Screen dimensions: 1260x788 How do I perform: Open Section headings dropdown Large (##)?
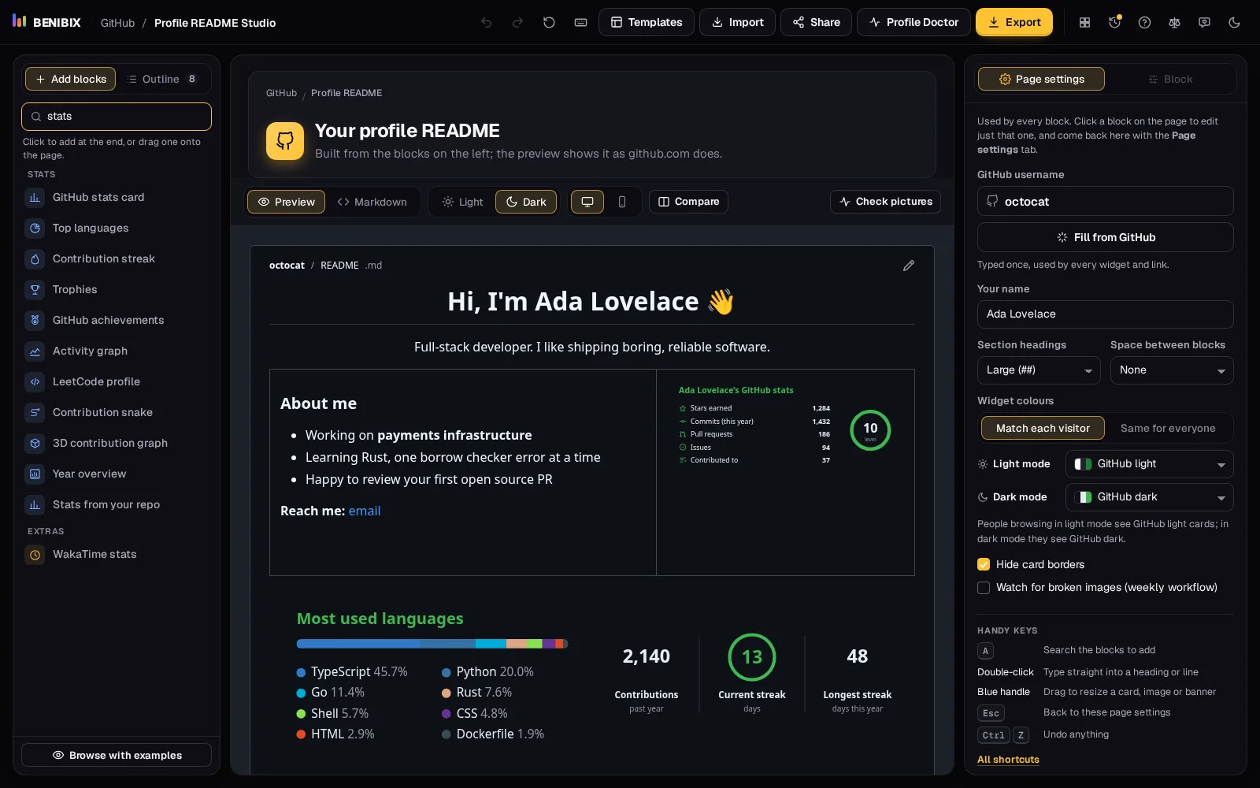coord(1039,370)
